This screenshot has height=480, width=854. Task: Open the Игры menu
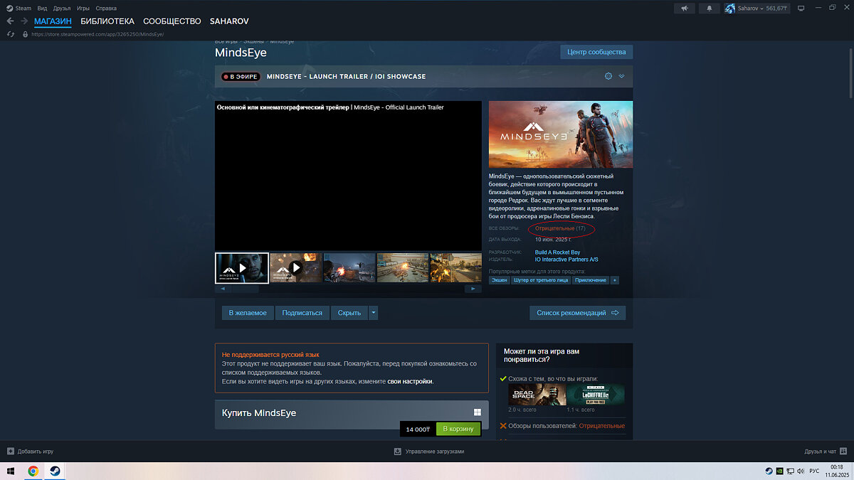click(x=83, y=8)
